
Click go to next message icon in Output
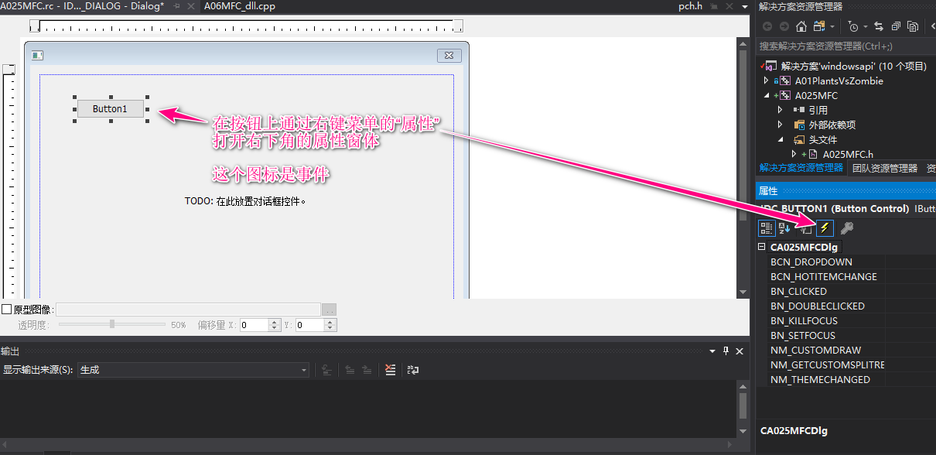(x=367, y=370)
